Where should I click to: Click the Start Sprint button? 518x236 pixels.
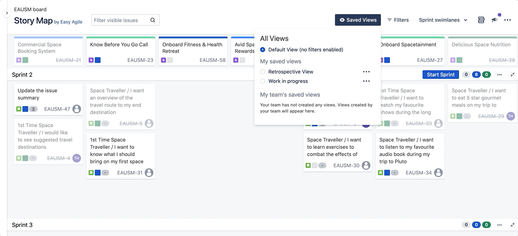(440, 75)
